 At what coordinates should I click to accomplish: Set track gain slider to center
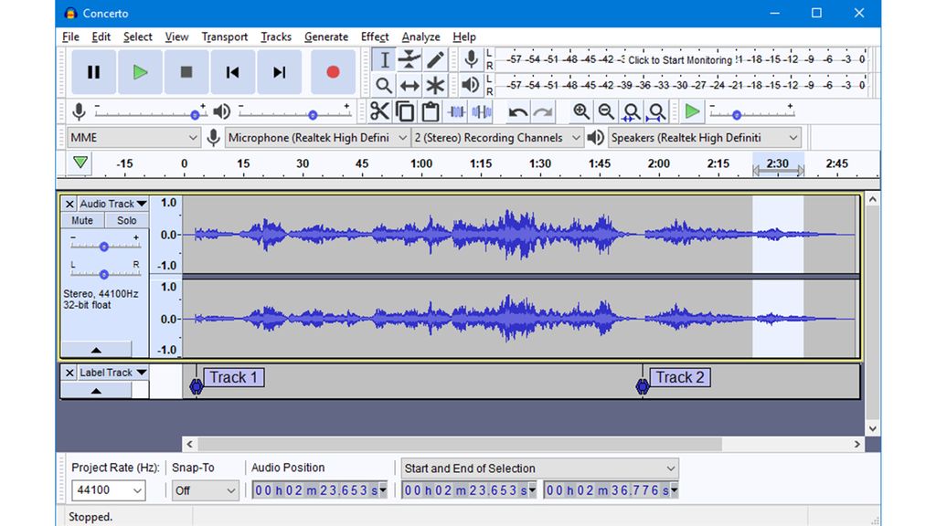click(103, 247)
